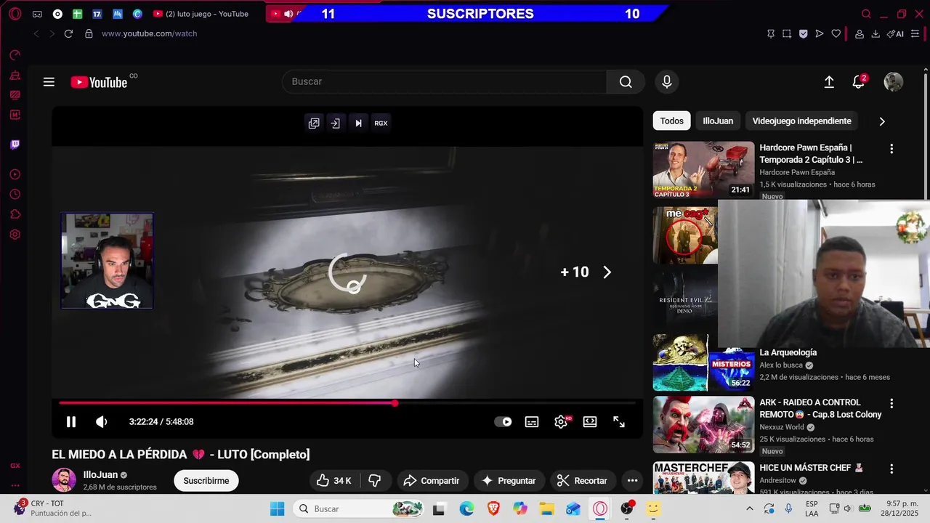
Task: Open player settings gear menu
Action: pyautogui.click(x=561, y=422)
